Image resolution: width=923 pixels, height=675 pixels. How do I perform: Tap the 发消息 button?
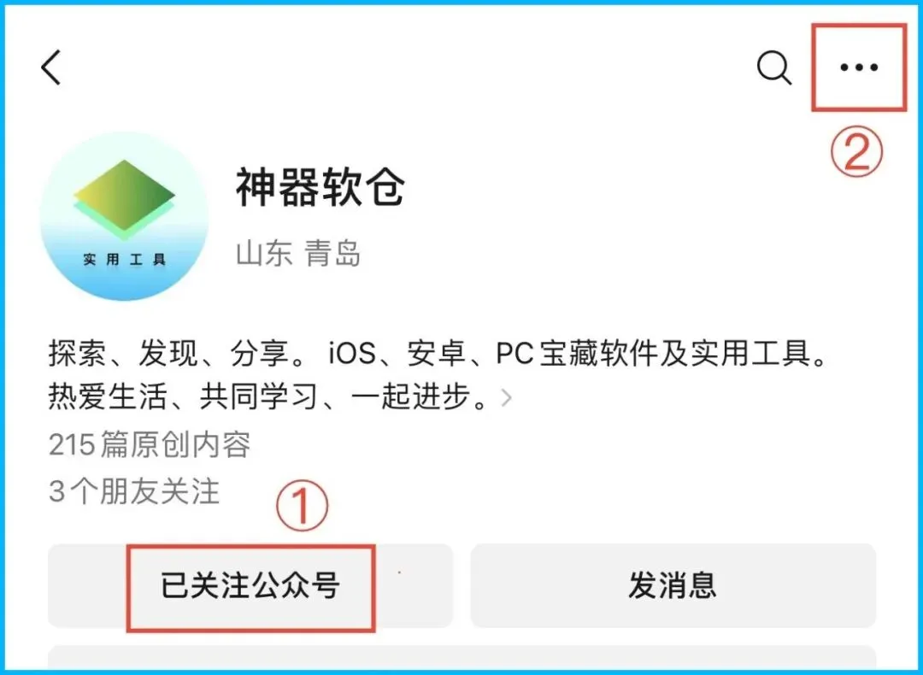click(x=673, y=585)
